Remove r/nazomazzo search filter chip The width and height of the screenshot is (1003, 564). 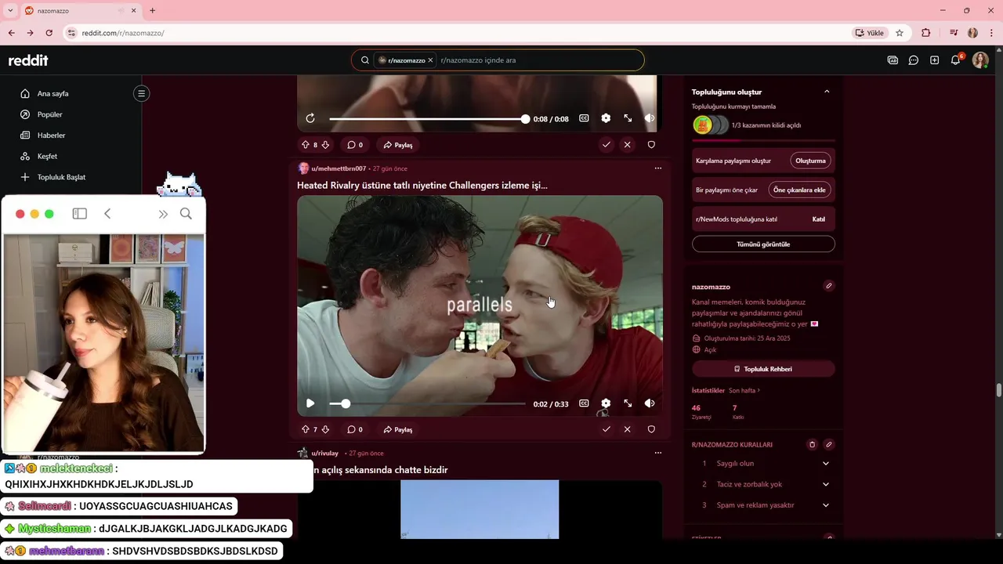(x=430, y=60)
